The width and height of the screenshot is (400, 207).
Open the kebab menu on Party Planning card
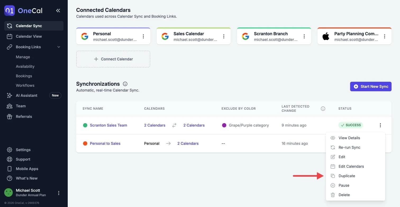(385, 36)
